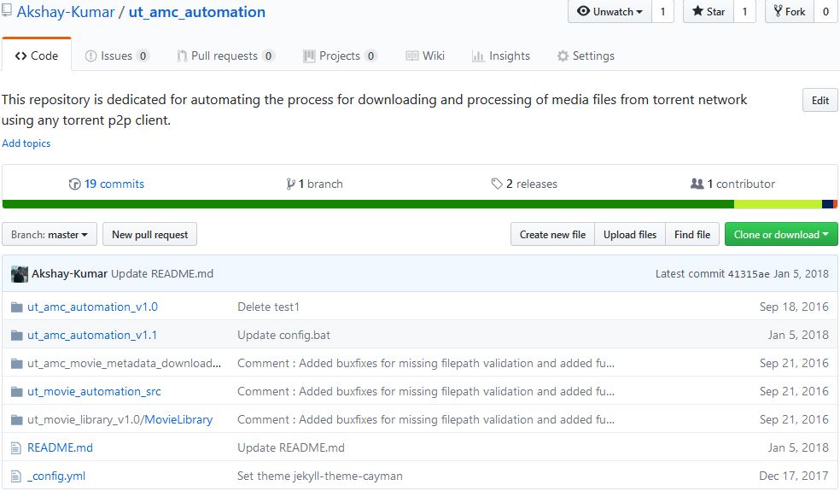Open the Clone or download dropdown
840x491 pixels.
coord(781,234)
